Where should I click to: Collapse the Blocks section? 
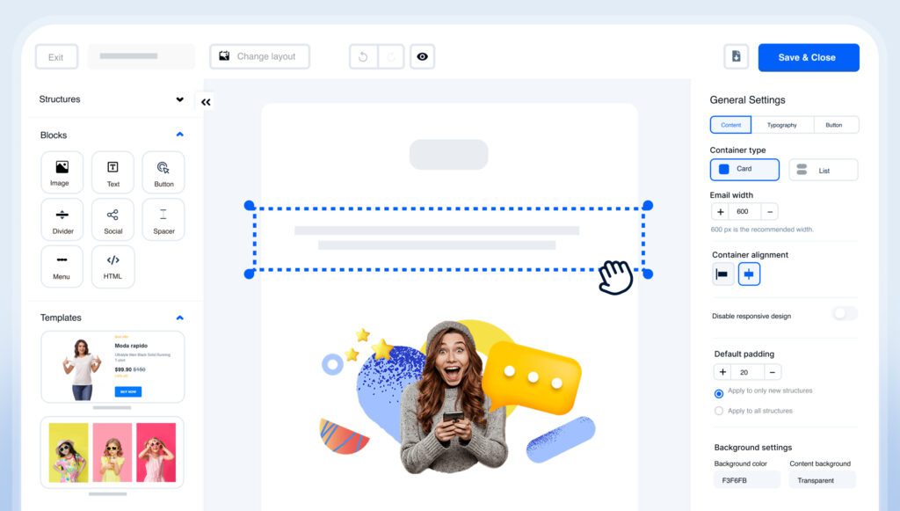[179, 135]
